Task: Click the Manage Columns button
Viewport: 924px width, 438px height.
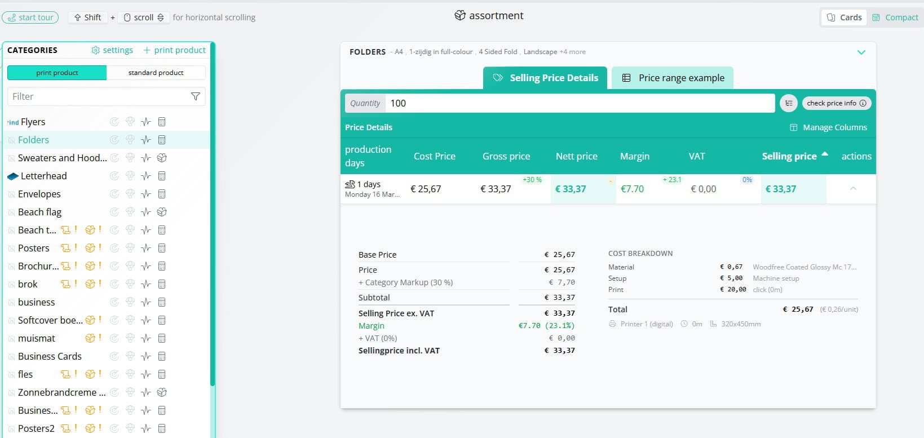Action: (828, 127)
